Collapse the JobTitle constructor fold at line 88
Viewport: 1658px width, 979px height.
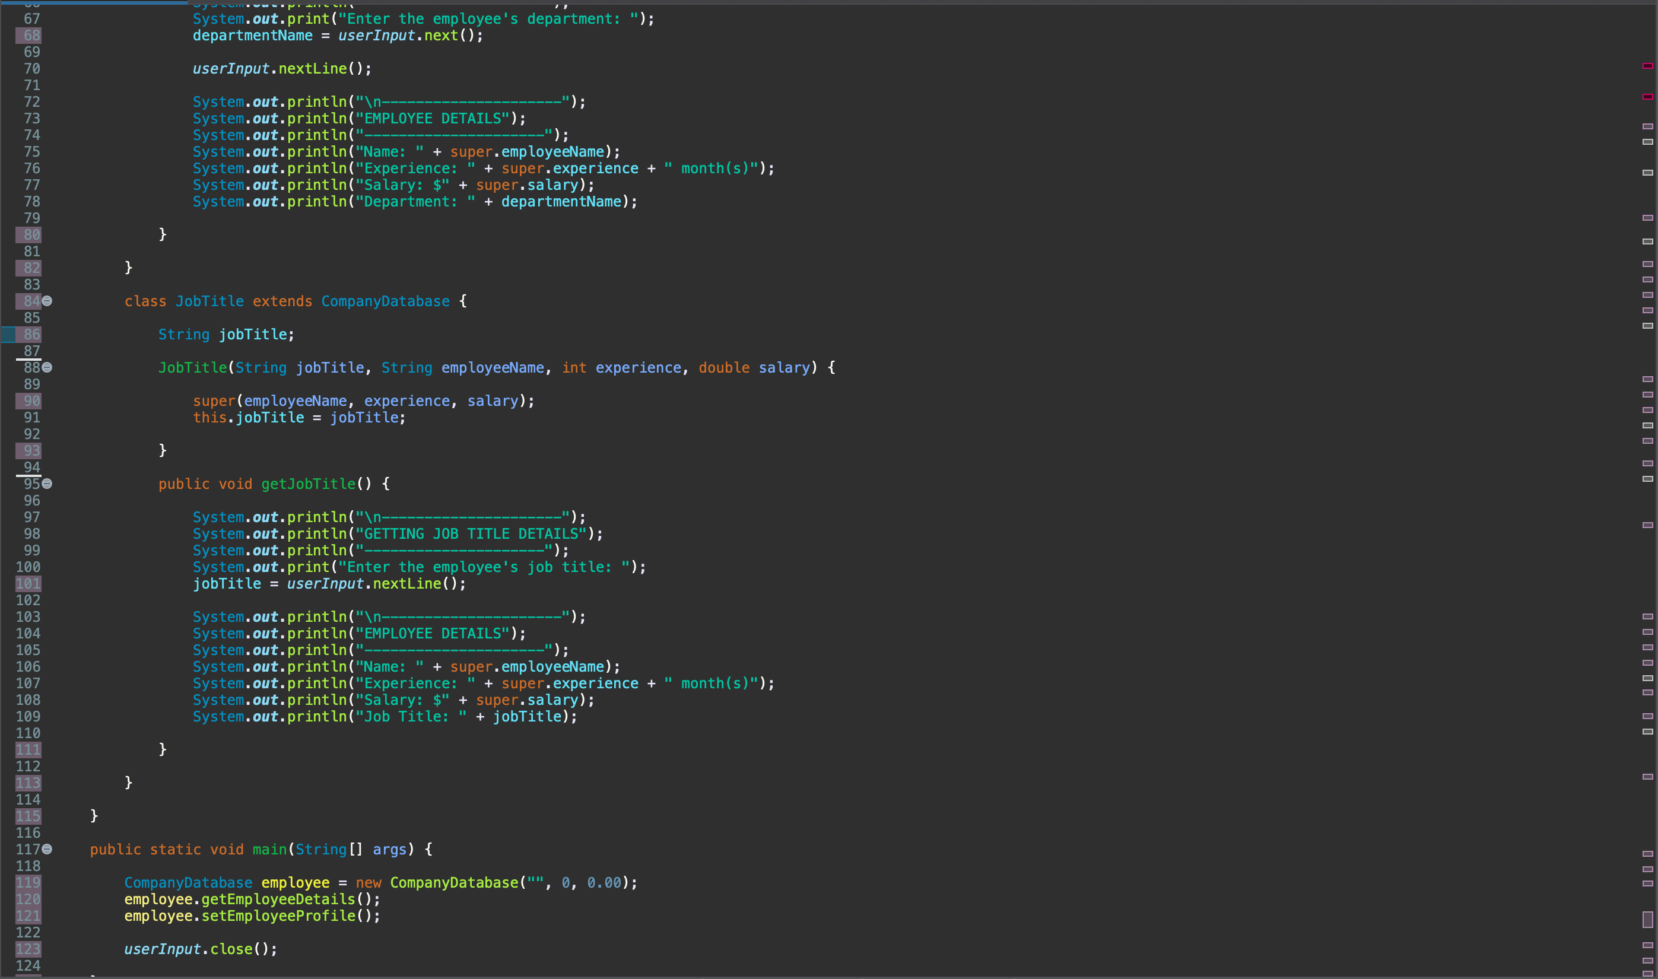(47, 367)
